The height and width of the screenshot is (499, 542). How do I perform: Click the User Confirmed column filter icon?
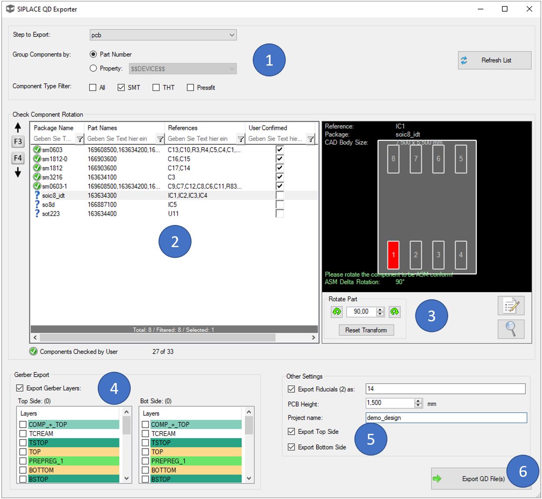tap(311, 139)
